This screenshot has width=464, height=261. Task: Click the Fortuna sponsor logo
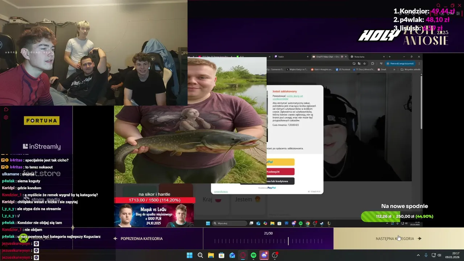(x=42, y=121)
